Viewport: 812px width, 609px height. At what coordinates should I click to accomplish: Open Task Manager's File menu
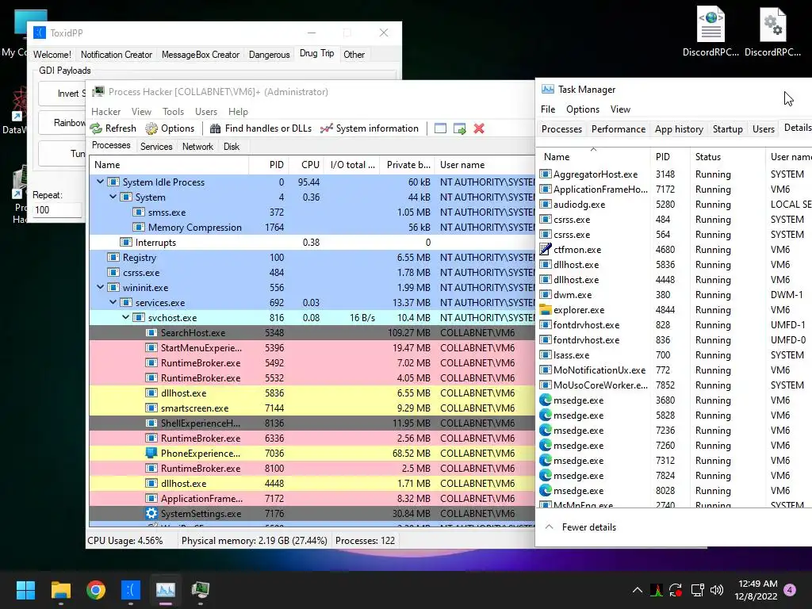click(x=548, y=109)
